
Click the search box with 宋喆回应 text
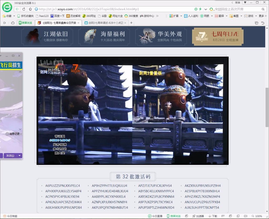coord(237,9)
